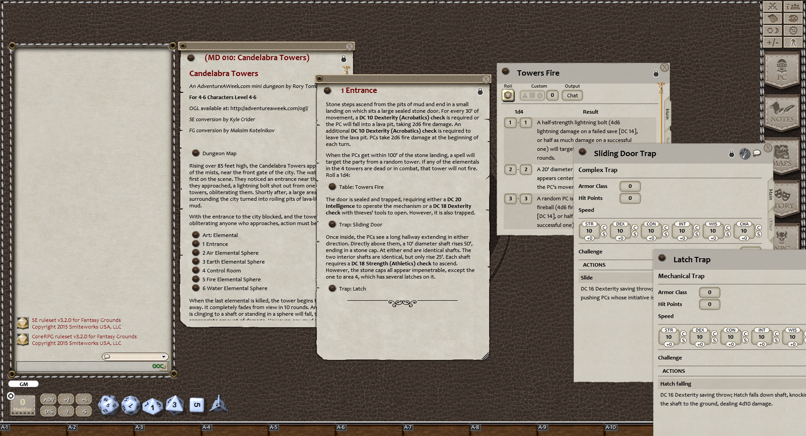The width and height of the screenshot is (806, 436).
Task: Click the +/- modifiers icon
Action: 772,42
